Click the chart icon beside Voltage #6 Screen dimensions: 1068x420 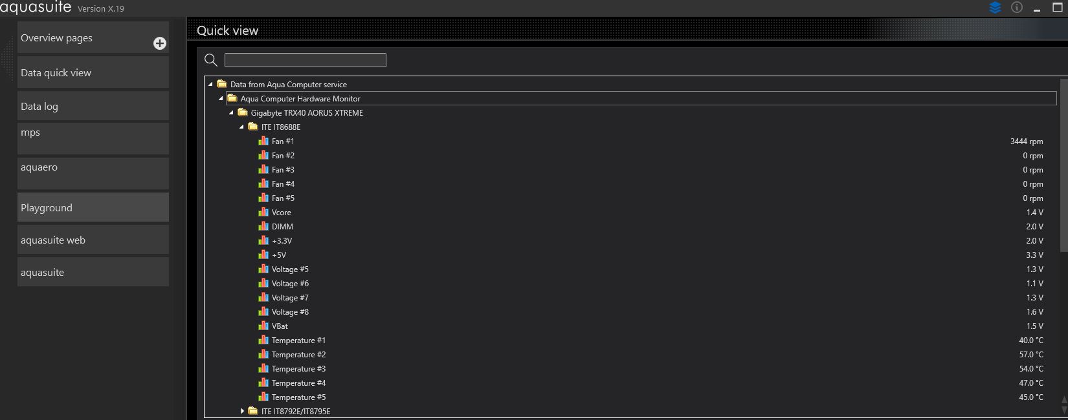263,283
